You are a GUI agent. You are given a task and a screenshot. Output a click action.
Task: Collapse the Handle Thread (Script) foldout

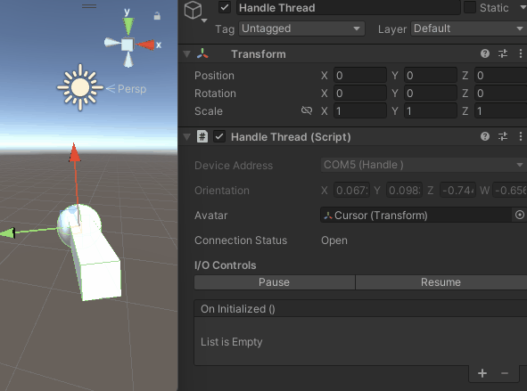pos(187,136)
